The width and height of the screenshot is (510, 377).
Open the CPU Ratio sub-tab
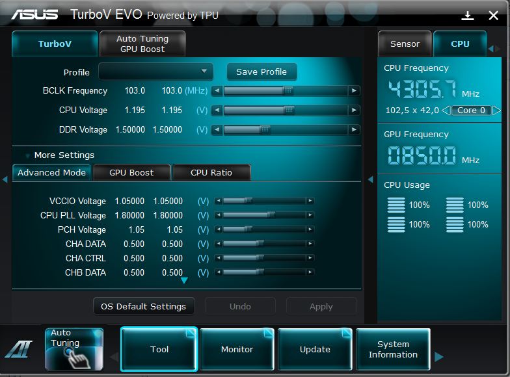[x=211, y=173]
